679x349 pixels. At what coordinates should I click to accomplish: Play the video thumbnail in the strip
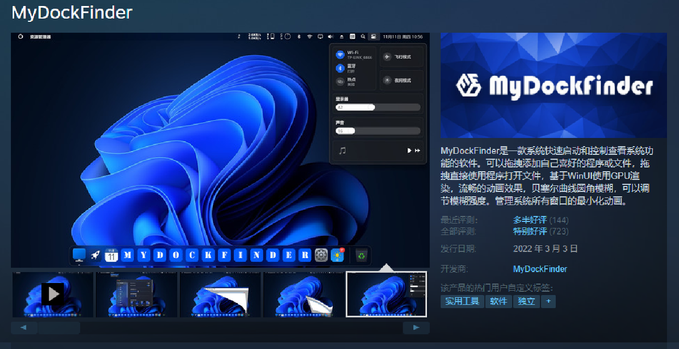(x=53, y=294)
